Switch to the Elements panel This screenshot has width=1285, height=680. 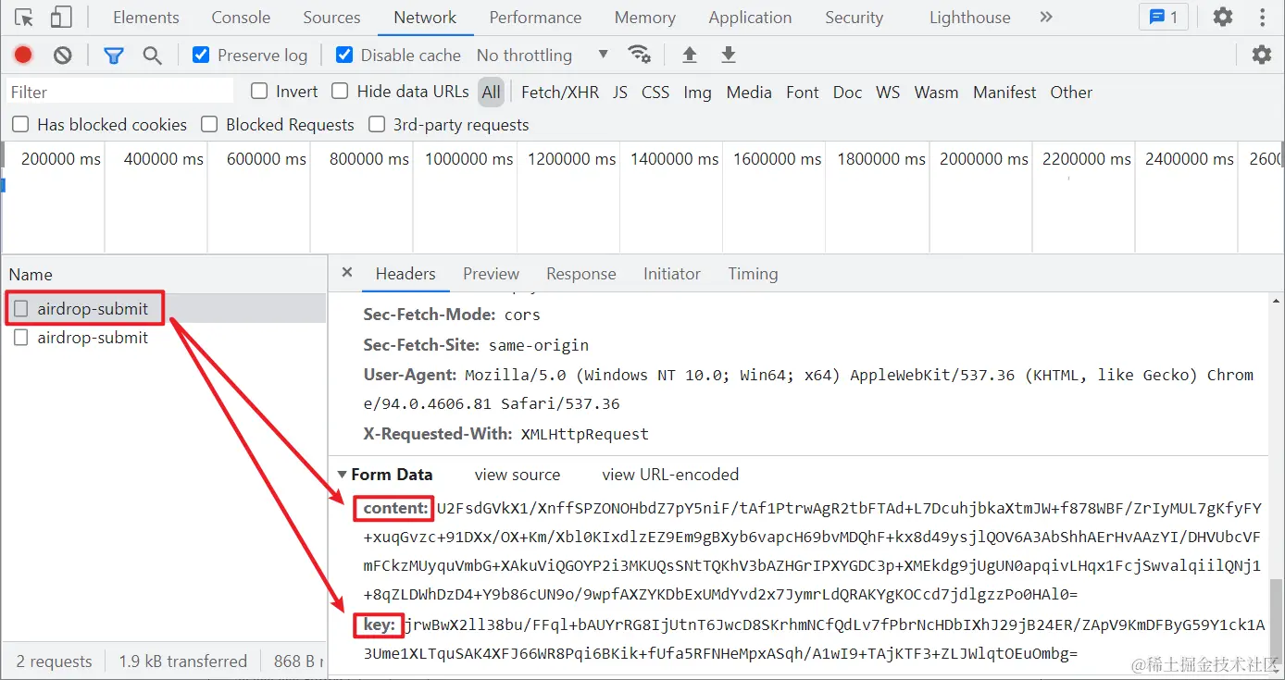click(146, 18)
